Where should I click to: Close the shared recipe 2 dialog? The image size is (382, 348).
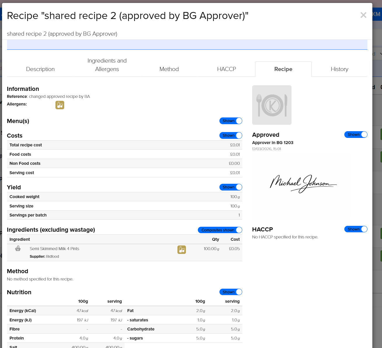363,15
